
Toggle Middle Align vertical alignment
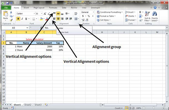[x=58, y=14]
